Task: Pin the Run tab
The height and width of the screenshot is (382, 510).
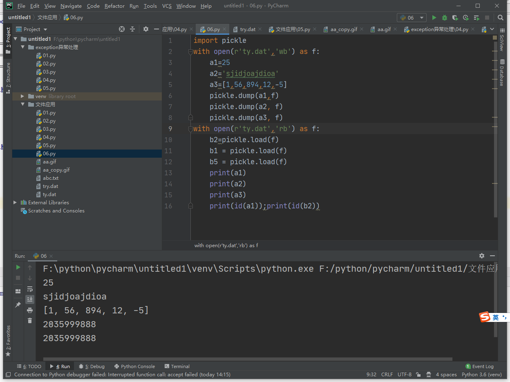Action: pos(18,305)
